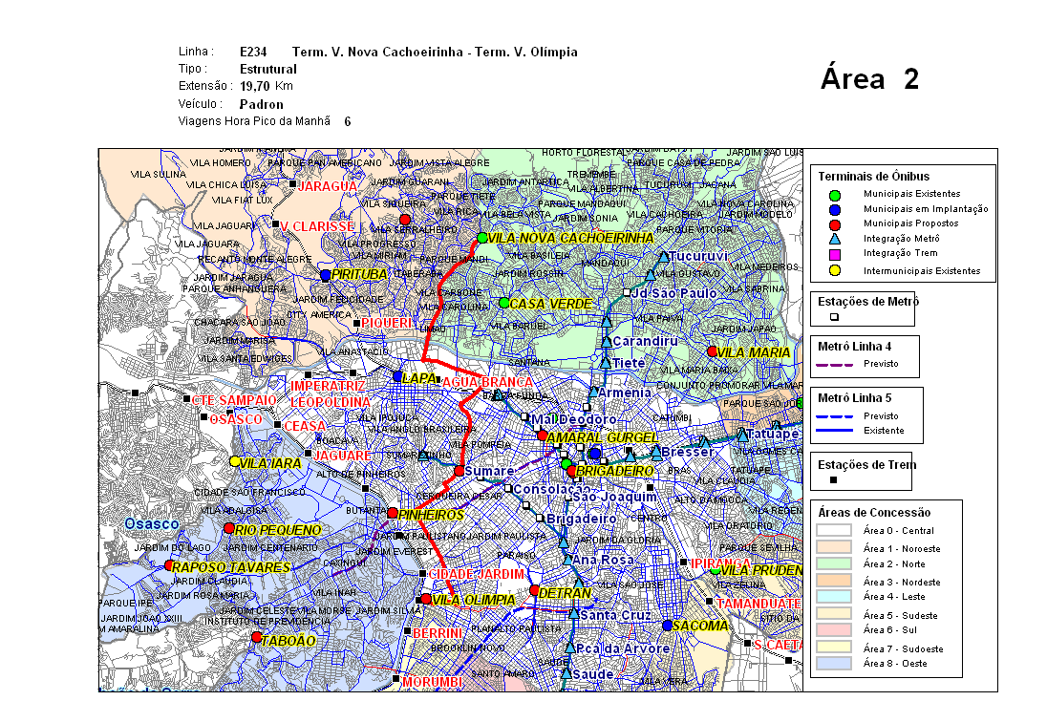Viewport: 1047px width, 722px height.
Task: Click the metro triangle marker at Tatuapé
Action: tap(742, 435)
